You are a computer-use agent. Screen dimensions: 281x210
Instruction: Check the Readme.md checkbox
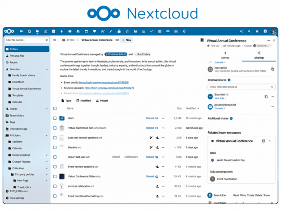click(55, 147)
